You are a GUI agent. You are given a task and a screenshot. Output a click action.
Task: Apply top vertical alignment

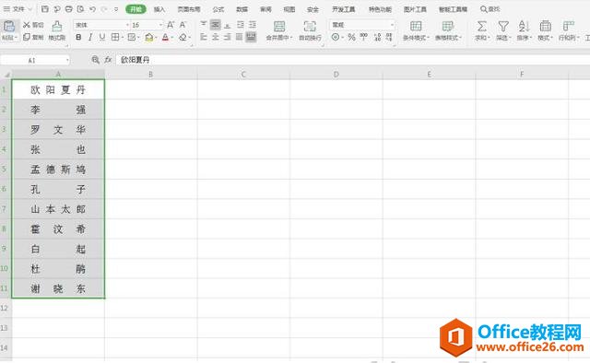click(x=204, y=25)
